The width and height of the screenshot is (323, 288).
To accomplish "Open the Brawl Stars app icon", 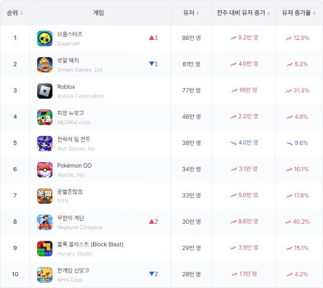I will click(x=45, y=38).
